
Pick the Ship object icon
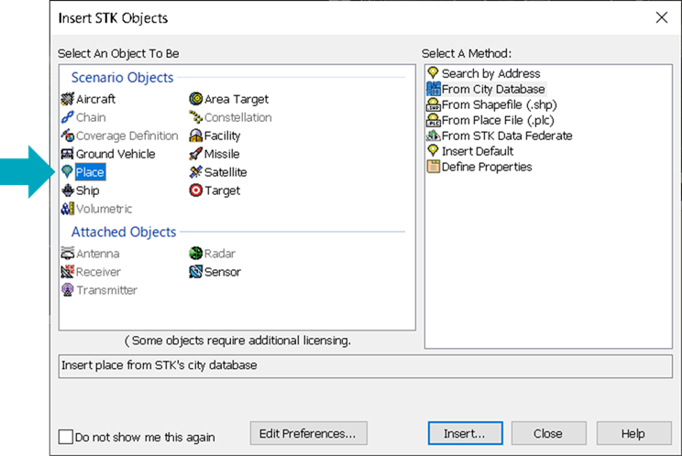point(68,190)
